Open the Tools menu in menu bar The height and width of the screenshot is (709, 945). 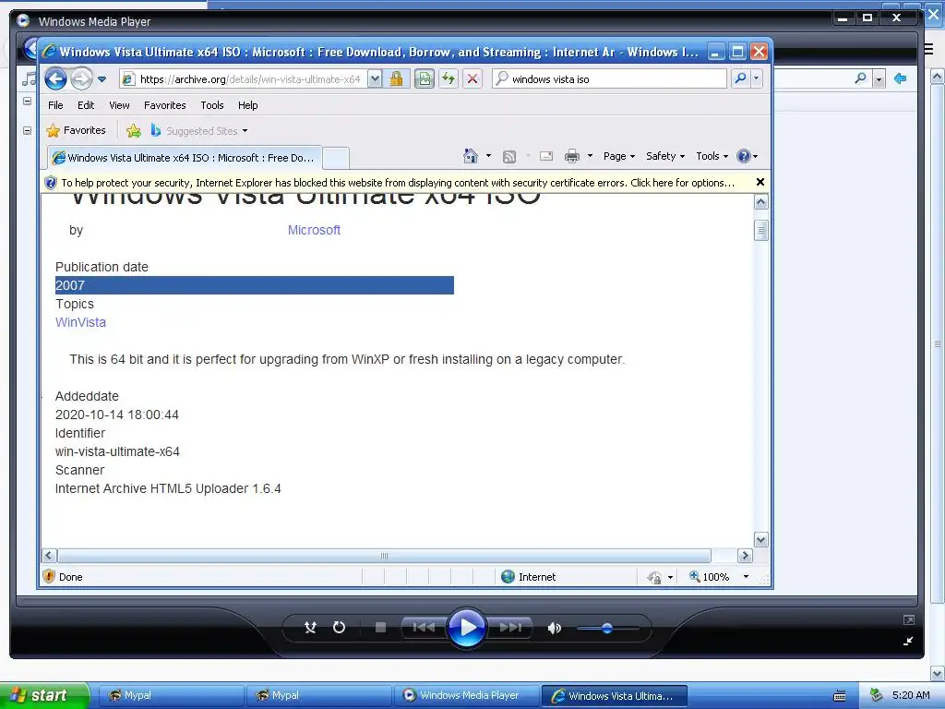212,105
